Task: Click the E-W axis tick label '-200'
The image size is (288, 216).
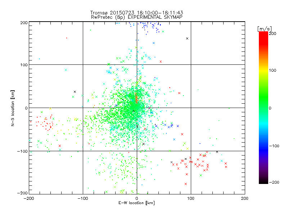Action: 29,198
